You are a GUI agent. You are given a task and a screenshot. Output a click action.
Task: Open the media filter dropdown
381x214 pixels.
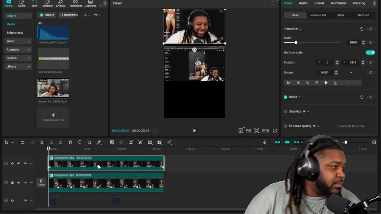click(x=97, y=15)
